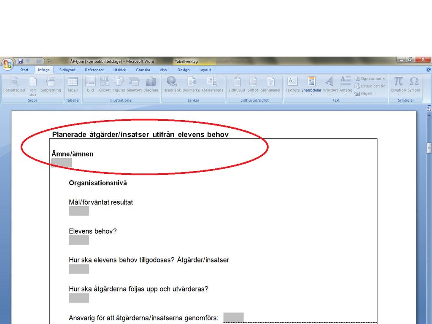
Task: Save the document from the quick access toolbar
Action: [20, 61]
